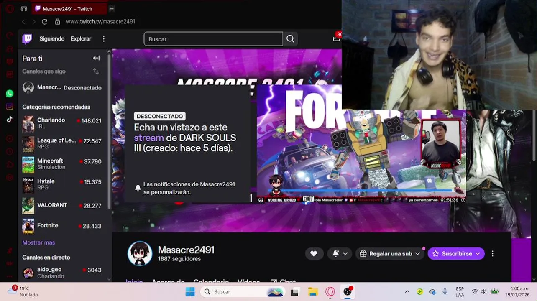Click the Categorías recomendadas heading
This screenshot has height=301, width=537.
[x=56, y=107]
